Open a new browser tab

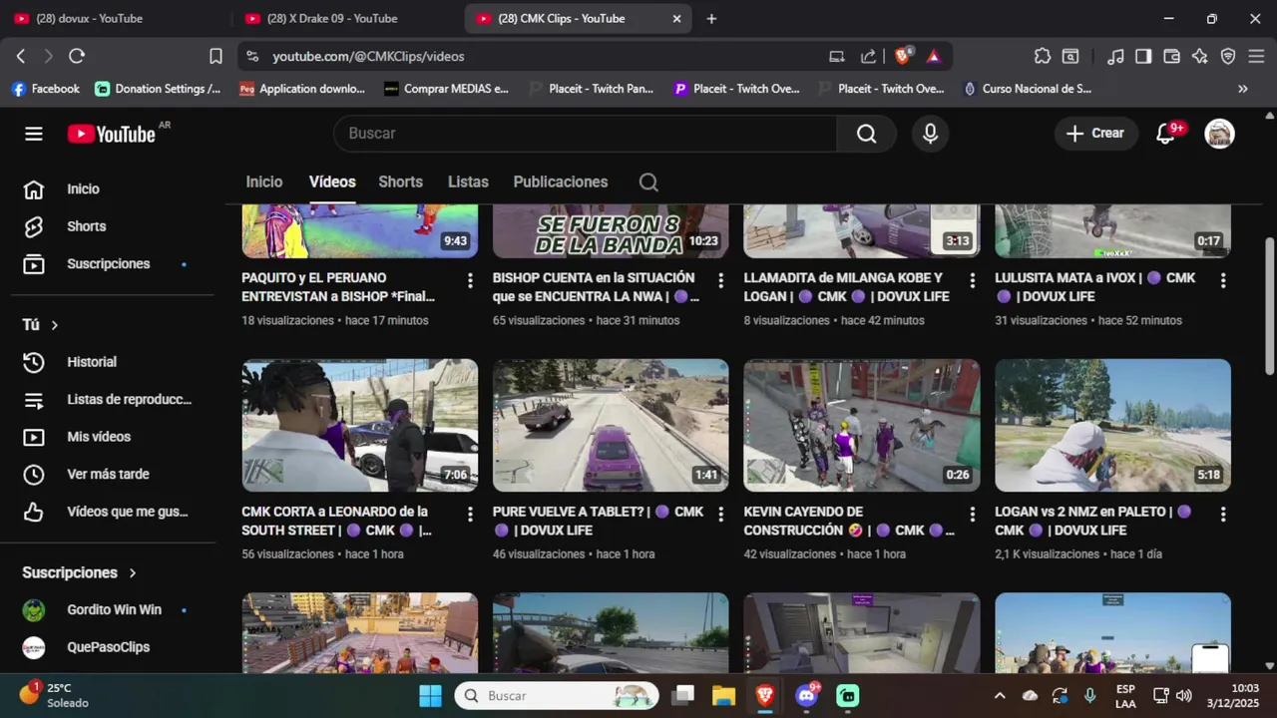point(711,19)
